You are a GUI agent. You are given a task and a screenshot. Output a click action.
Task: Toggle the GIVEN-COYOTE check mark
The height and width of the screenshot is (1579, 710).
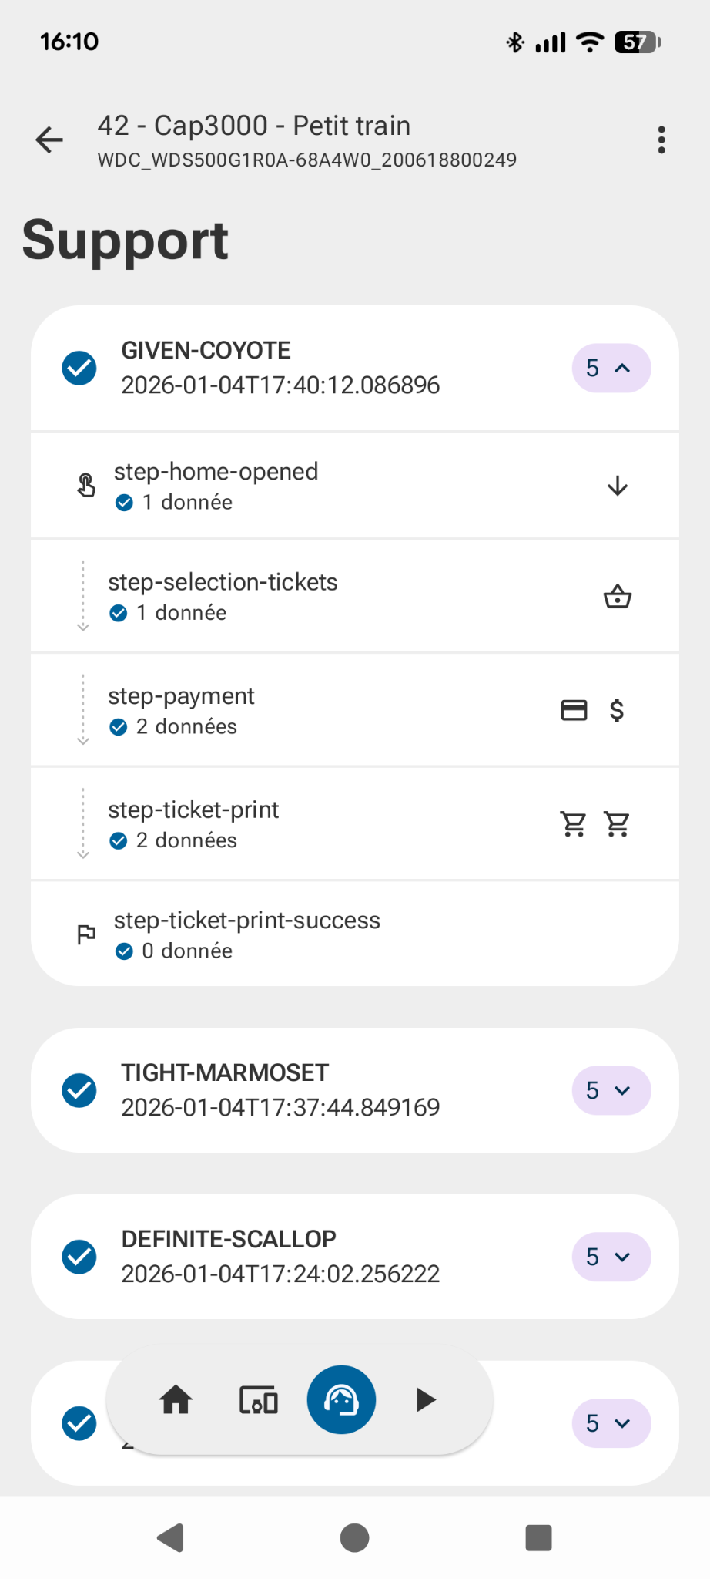pyautogui.click(x=79, y=368)
